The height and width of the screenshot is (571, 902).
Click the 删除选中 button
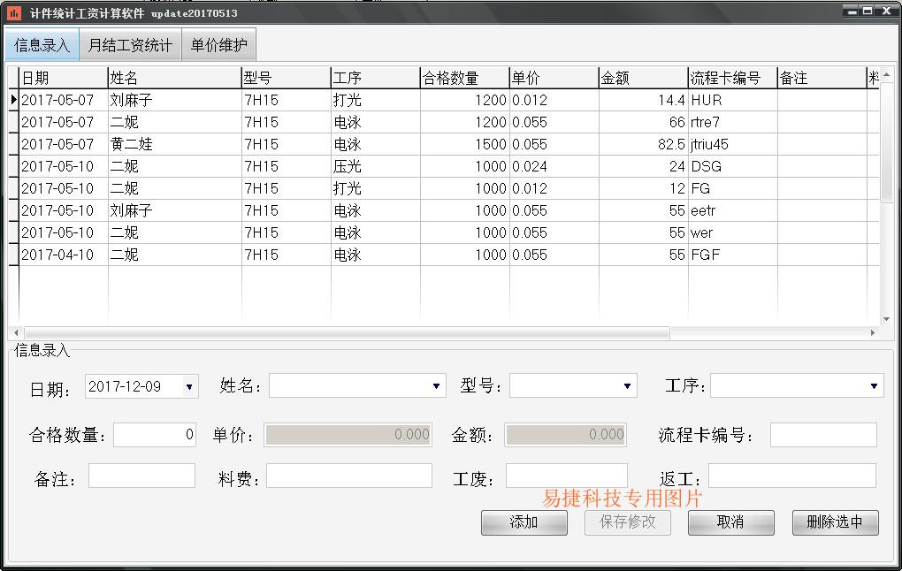pos(836,522)
